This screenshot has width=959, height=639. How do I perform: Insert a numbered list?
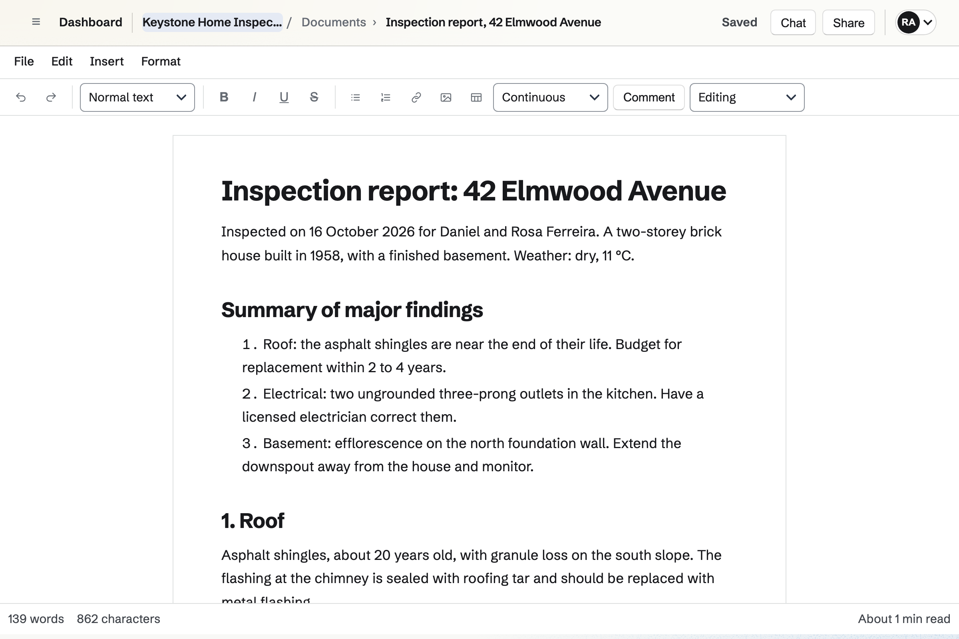click(386, 97)
